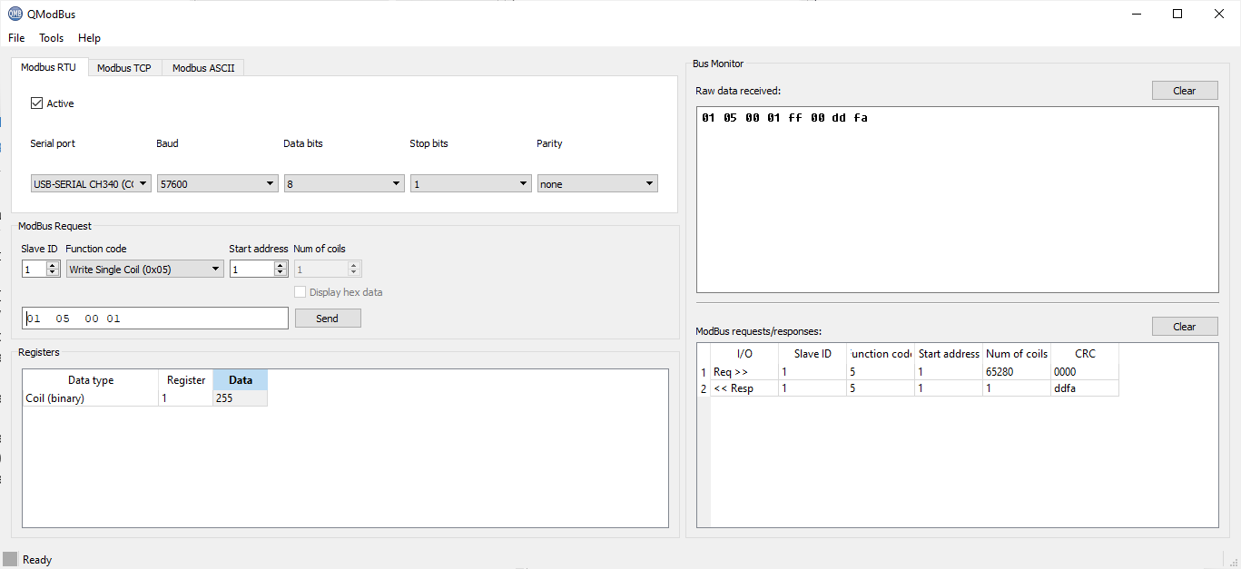Switch to the Modbus ASCII tab

pyautogui.click(x=203, y=68)
